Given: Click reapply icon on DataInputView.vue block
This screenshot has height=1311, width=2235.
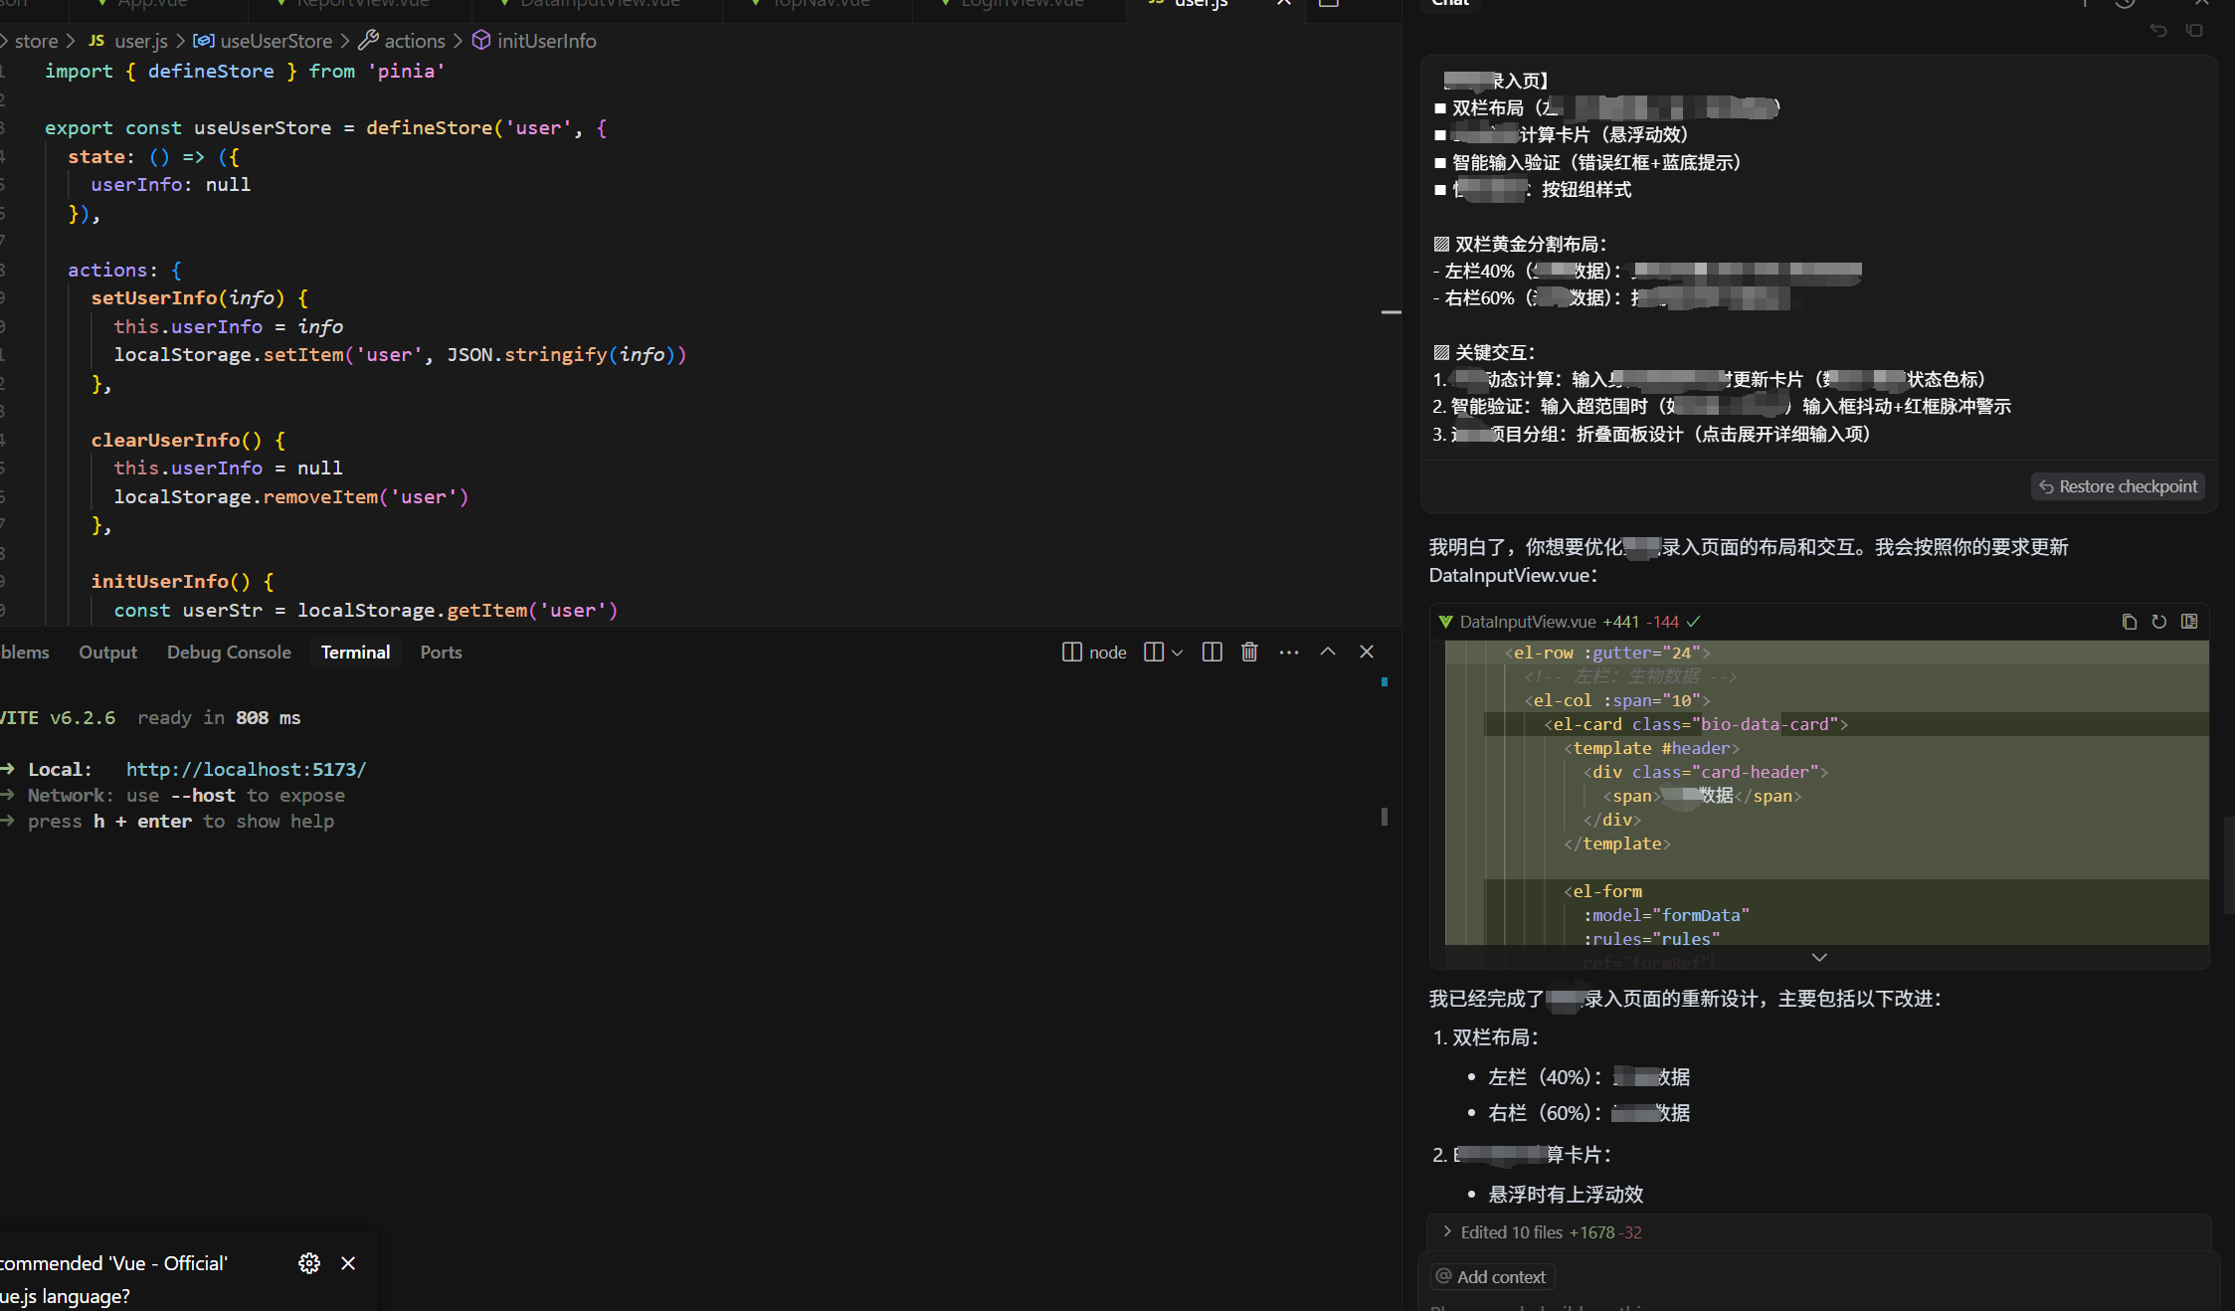Looking at the screenshot, I should point(2158,622).
